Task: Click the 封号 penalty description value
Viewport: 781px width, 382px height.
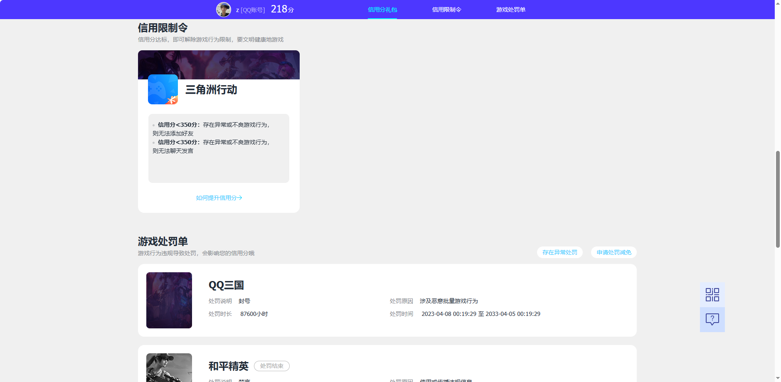Action: click(244, 301)
